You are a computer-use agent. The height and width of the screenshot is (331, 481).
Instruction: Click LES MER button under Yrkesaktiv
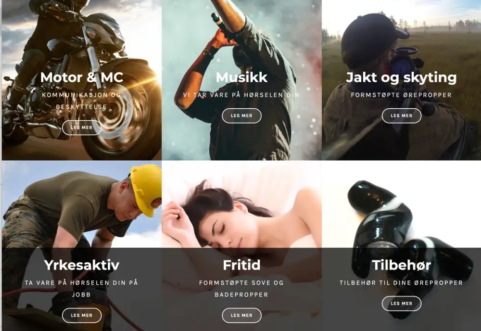pyautogui.click(x=82, y=315)
